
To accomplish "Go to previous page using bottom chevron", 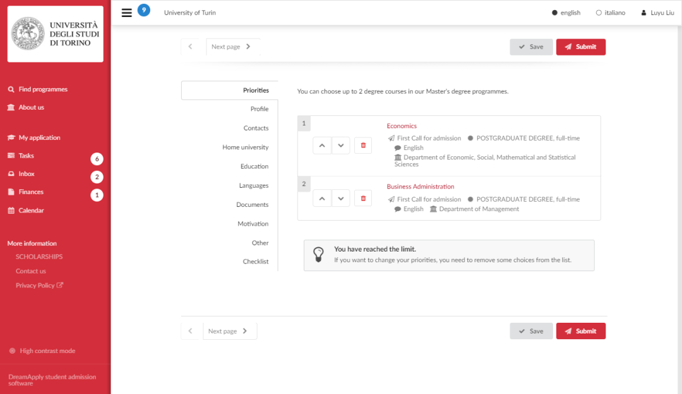I will pos(190,331).
